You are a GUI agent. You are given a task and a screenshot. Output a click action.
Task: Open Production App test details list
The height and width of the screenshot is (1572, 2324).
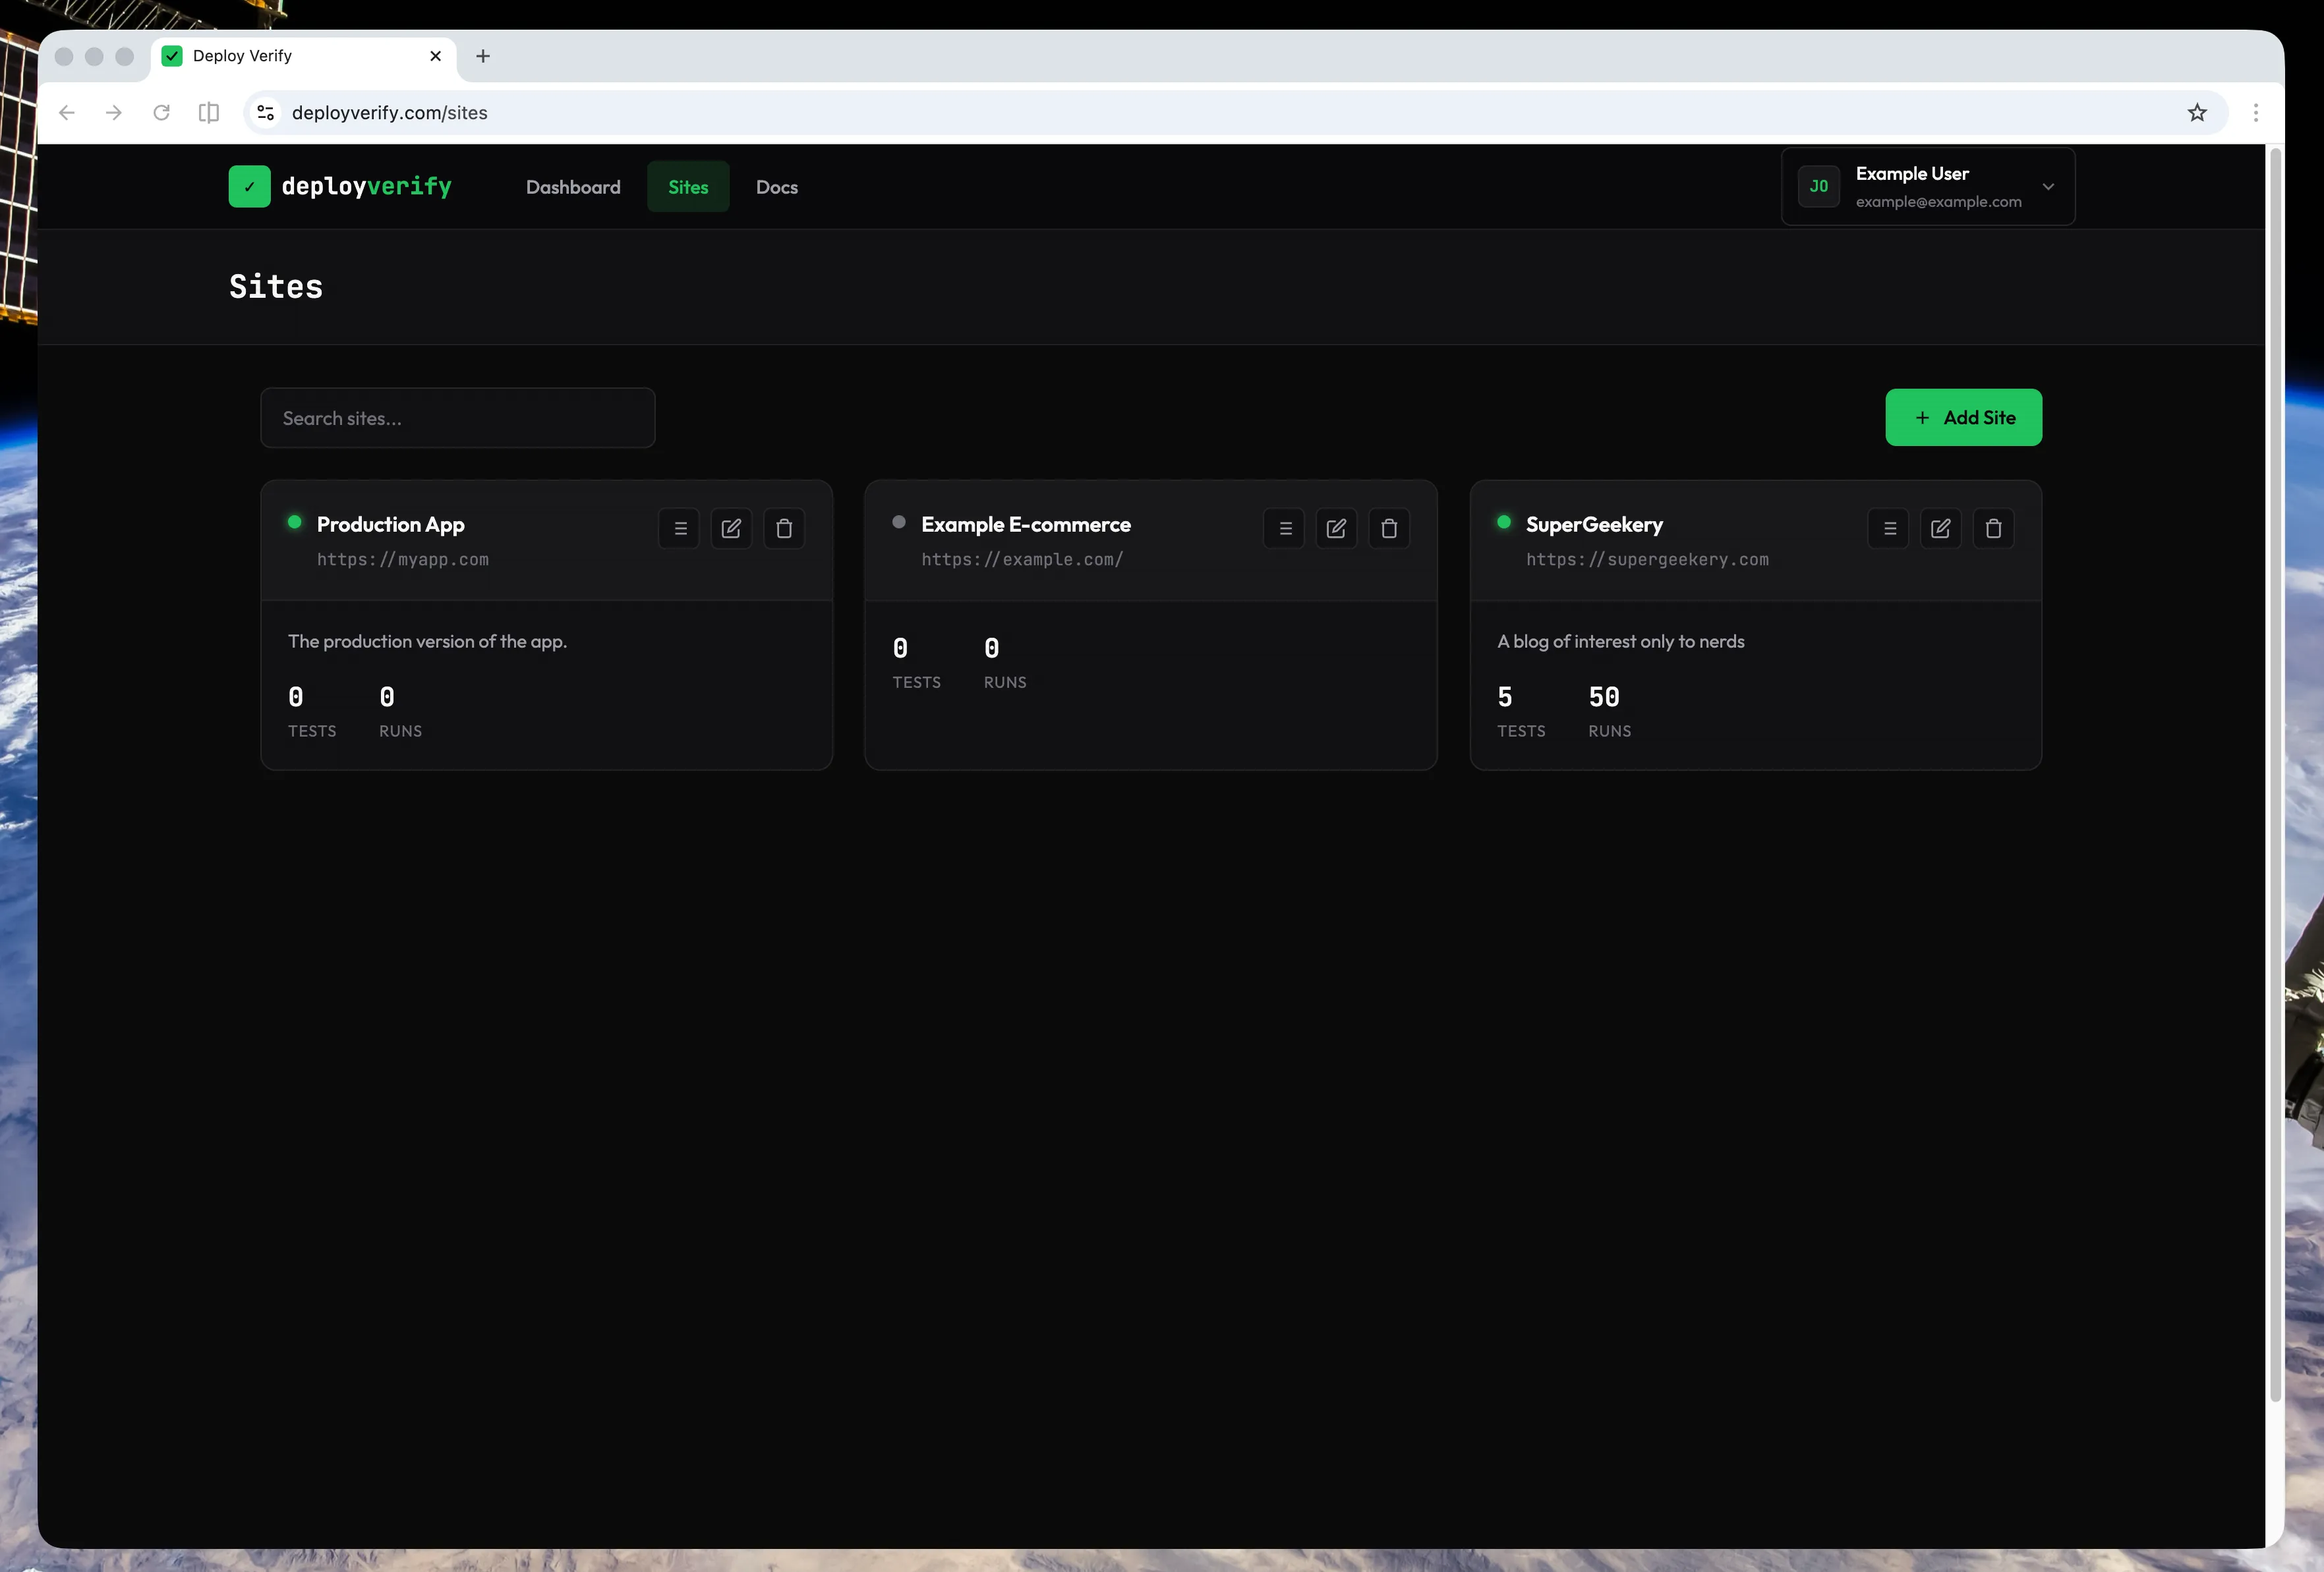[x=679, y=528]
